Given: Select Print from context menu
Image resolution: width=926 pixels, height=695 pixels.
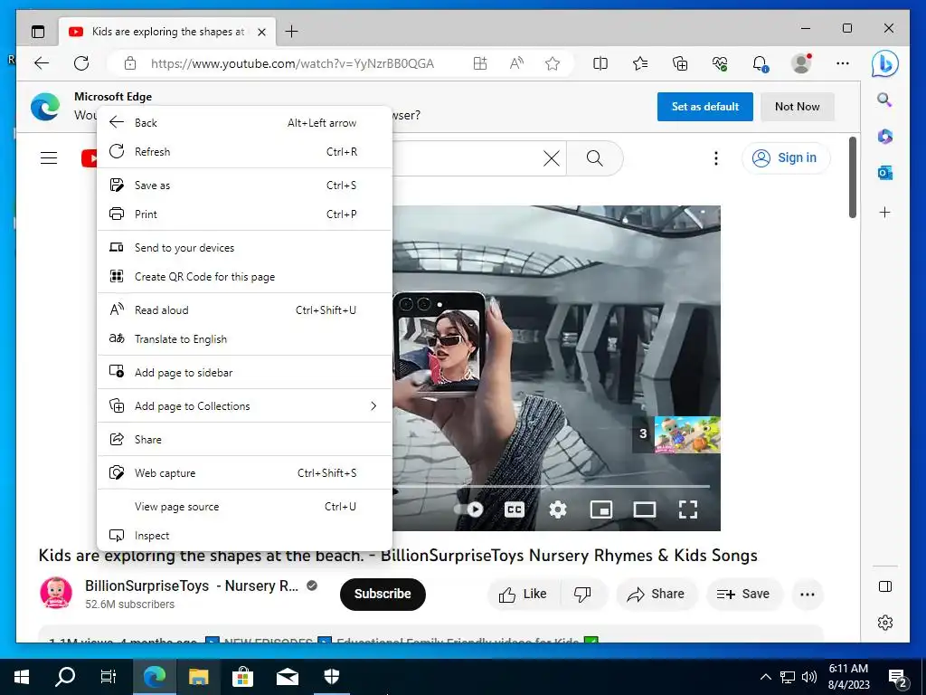Looking at the screenshot, I should tap(244, 214).
